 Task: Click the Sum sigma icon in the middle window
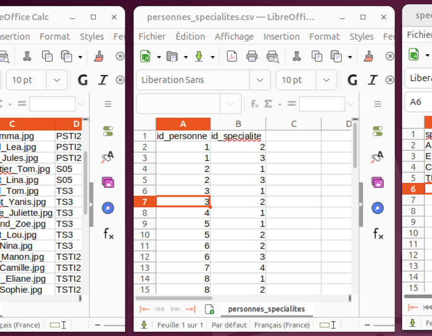pyautogui.click(x=268, y=104)
